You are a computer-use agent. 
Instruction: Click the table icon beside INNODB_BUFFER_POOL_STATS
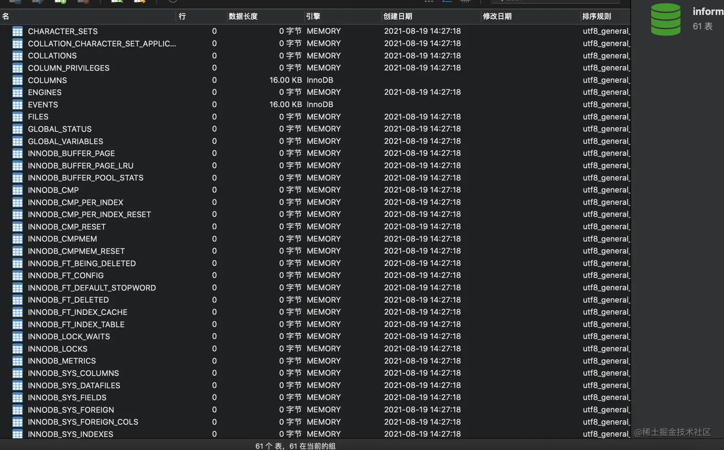17,178
